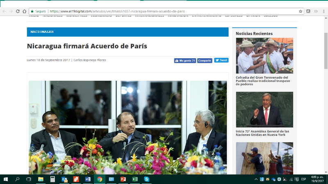Open the thumbnail of men boarding up plywood
The width and height of the screenshot is (328, 184).
[x=264, y=158]
